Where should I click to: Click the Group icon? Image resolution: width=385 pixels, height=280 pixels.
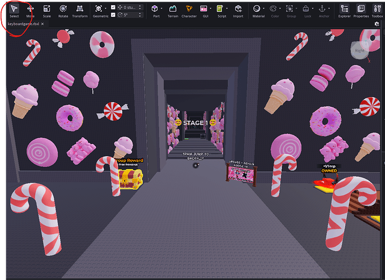290,8
